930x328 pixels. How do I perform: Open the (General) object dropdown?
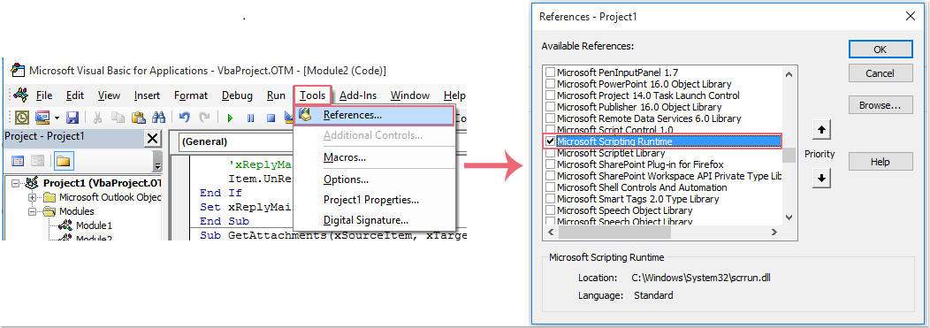coord(235,141)
